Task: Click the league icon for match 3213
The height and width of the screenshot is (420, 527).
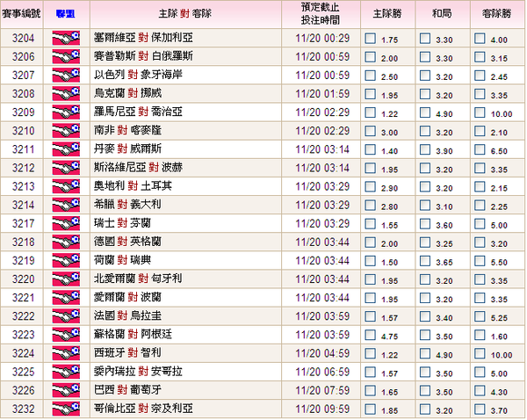Action: click(66, 186)
